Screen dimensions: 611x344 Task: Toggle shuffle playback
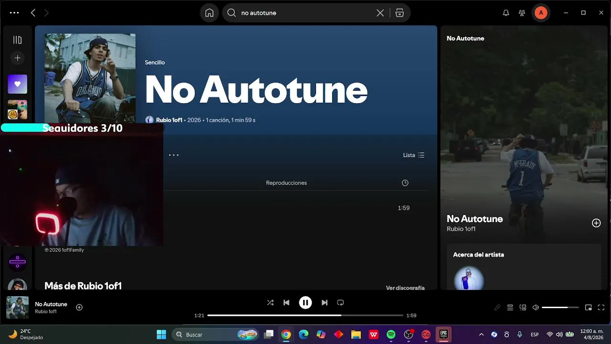tap(270, 302)
